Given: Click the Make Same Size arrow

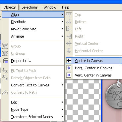Looking at the screenshot, I should click(62, 29).
